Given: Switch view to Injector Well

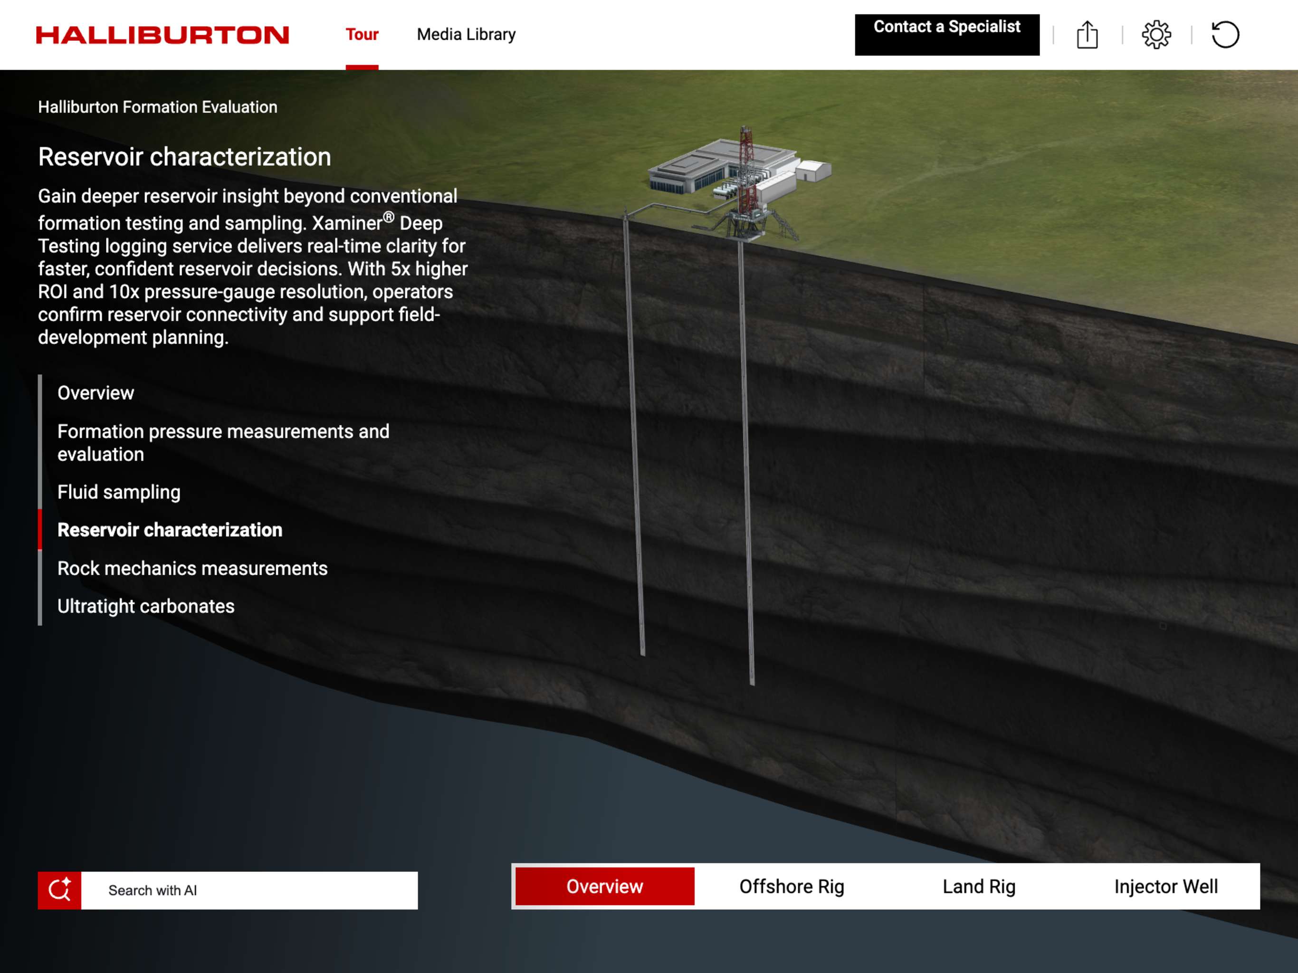Looking at the screenshot, I should pyautogui.click(x=1166, y=886).
